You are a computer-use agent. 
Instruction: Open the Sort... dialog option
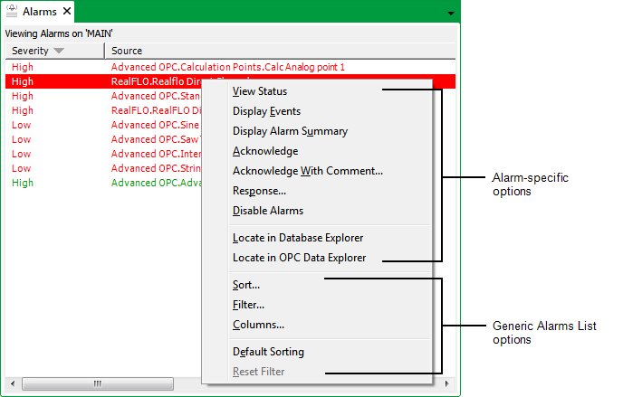pos(246,285)
